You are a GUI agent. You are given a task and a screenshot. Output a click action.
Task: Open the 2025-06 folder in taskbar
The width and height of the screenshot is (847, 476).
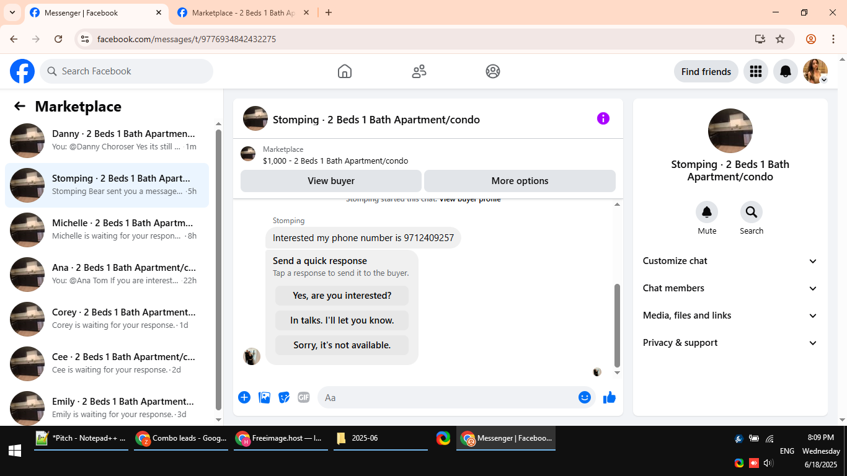(x=381, y=438)
